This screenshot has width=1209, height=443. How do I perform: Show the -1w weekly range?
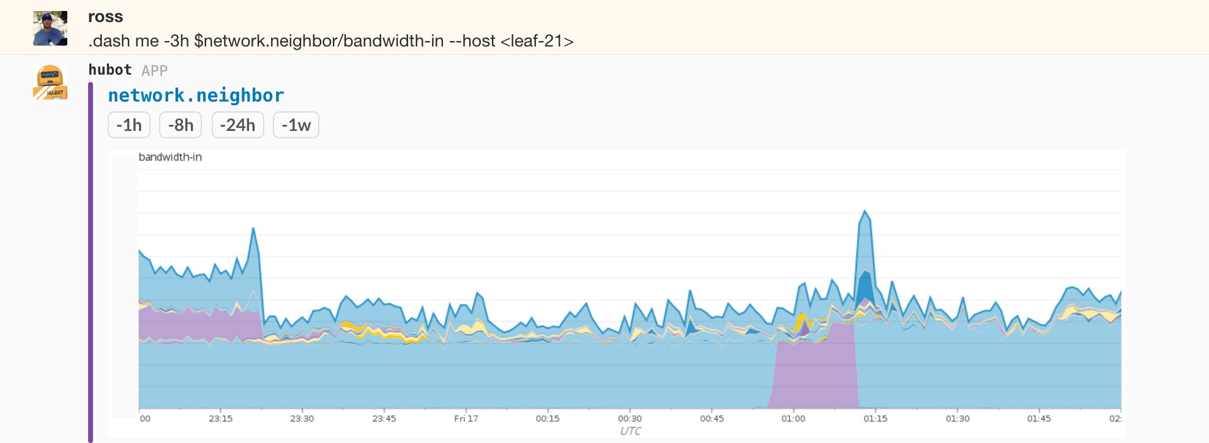click(296, 125)
